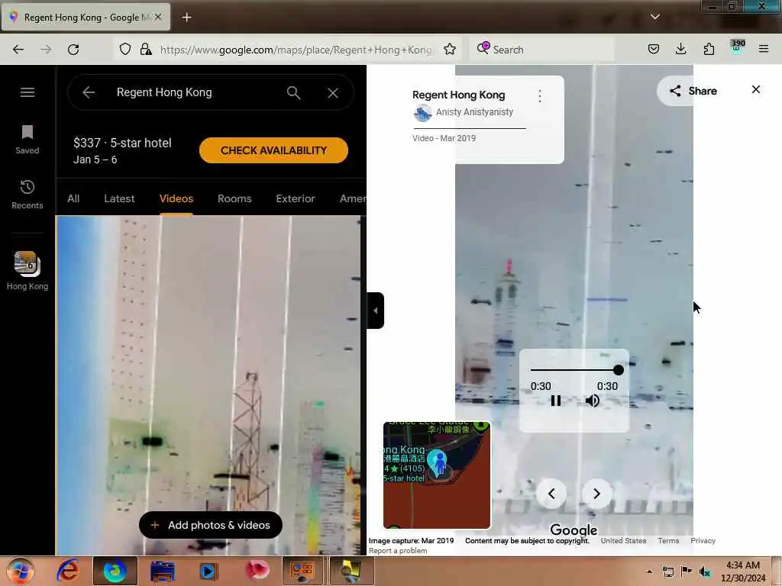The image size is (782, 586).
Task: Open the Privacy link
Action: point(703,541)
